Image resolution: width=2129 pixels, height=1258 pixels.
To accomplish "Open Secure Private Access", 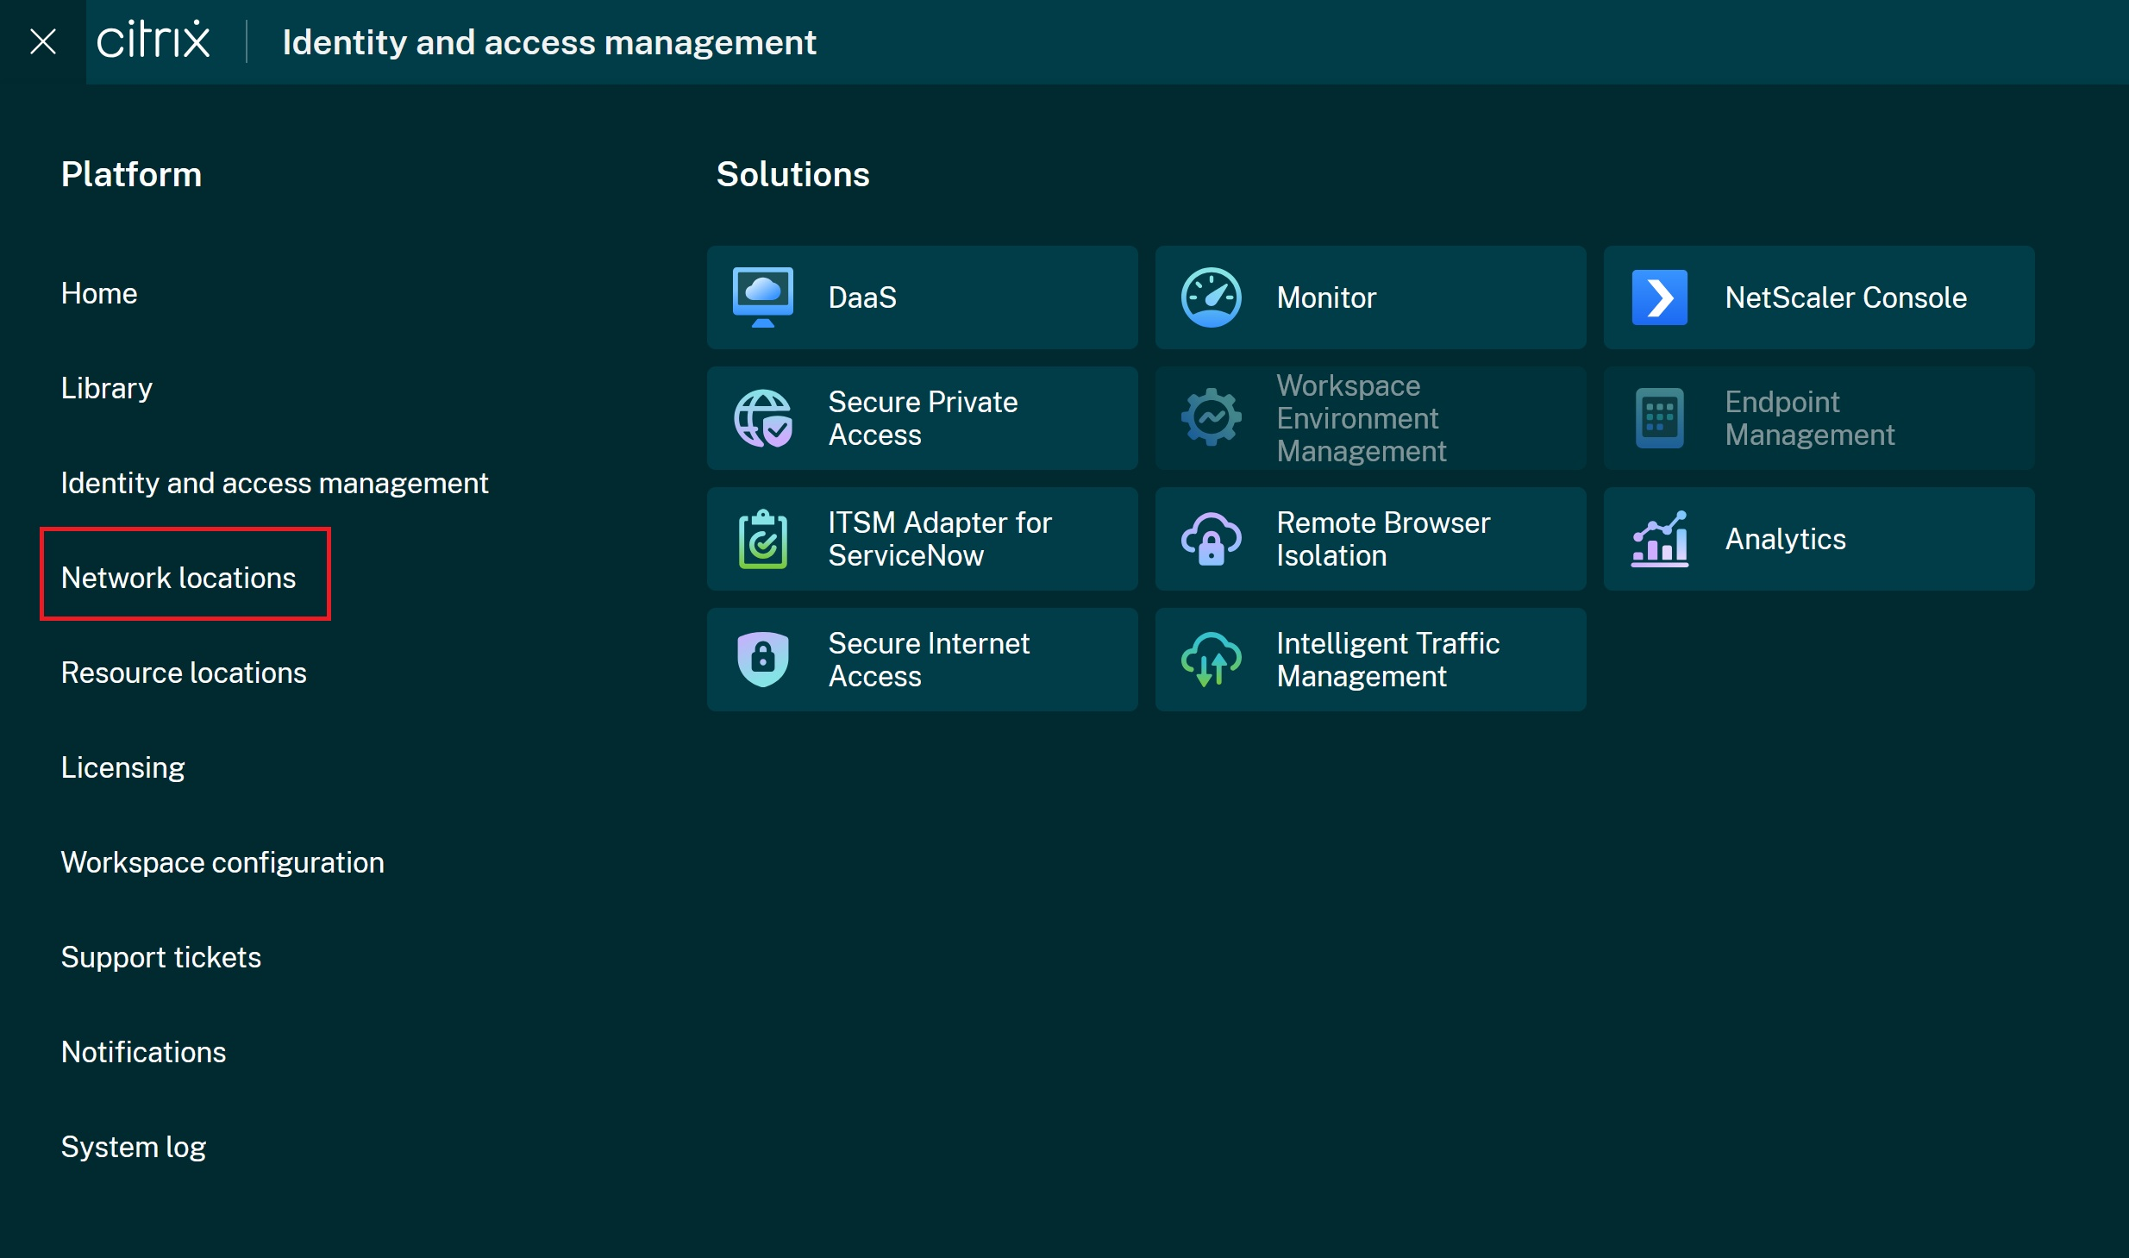I will [921, 417].
